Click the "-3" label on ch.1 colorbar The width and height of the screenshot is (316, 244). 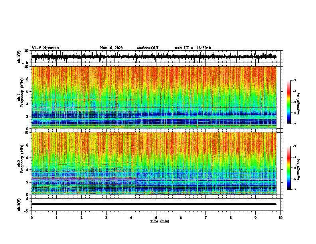coord(294,81)
